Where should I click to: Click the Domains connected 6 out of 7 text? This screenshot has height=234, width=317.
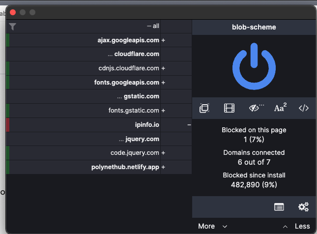point(254,157)
